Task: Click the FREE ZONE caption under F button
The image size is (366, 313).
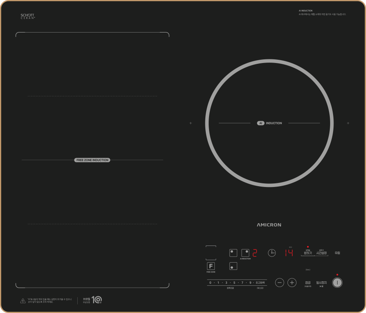Action: (211, 272)
